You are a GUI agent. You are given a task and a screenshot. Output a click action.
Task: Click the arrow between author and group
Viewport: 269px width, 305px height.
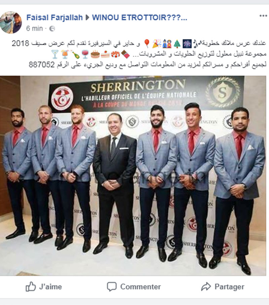pos(87,18)
